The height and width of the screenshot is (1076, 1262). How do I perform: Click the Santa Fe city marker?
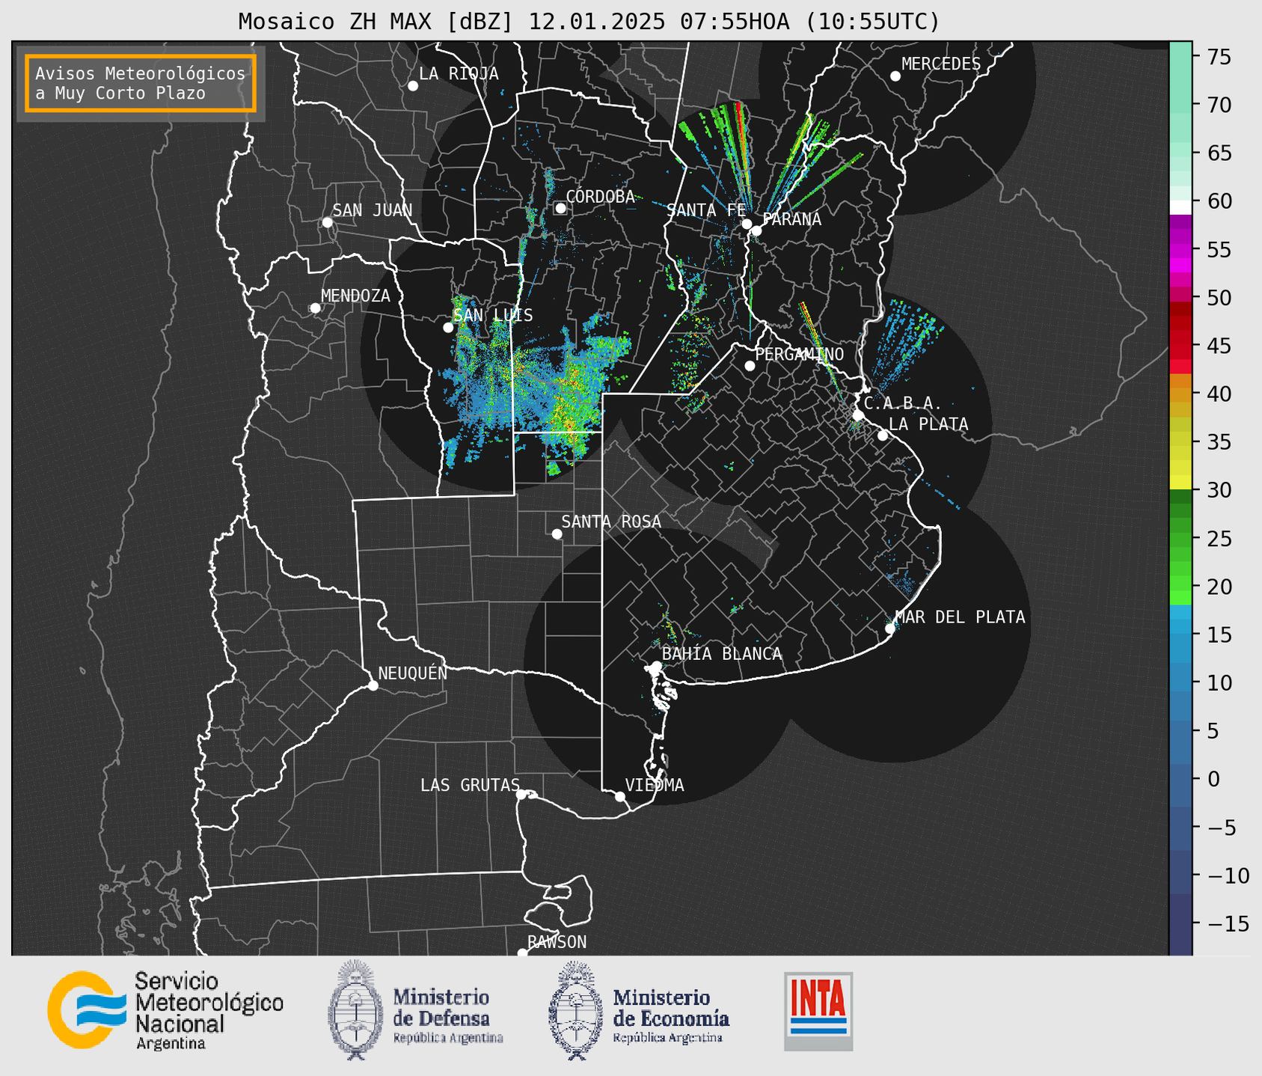[747, 224]
